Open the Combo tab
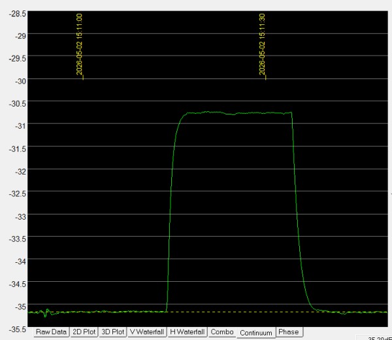The image size is (392, 340). pyautogui.click(x=222, y=332)
